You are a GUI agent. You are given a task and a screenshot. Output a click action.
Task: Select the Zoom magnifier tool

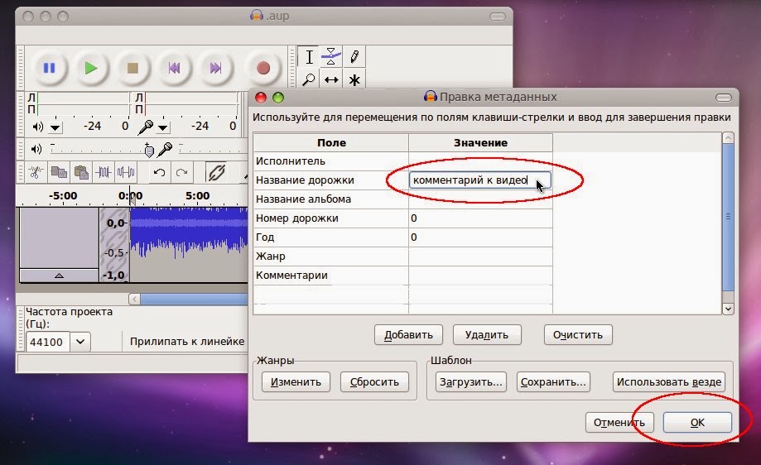click(x=309, y=79)
